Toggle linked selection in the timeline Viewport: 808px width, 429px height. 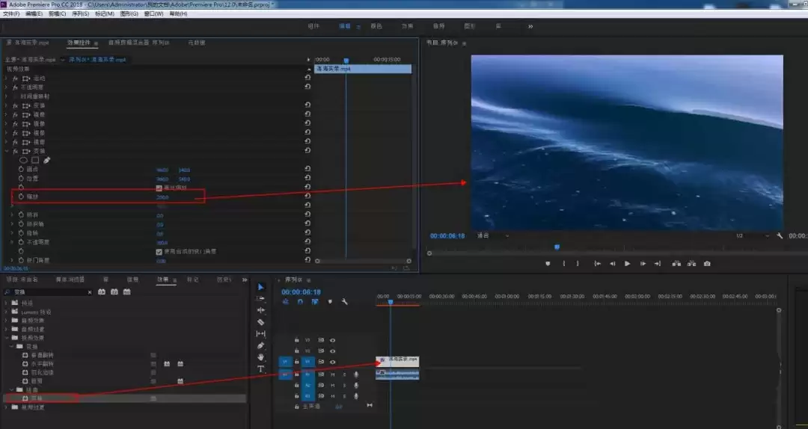tap(315, 302)
